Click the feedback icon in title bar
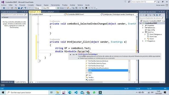Screen dimensions: 169x95 (129, 2)
